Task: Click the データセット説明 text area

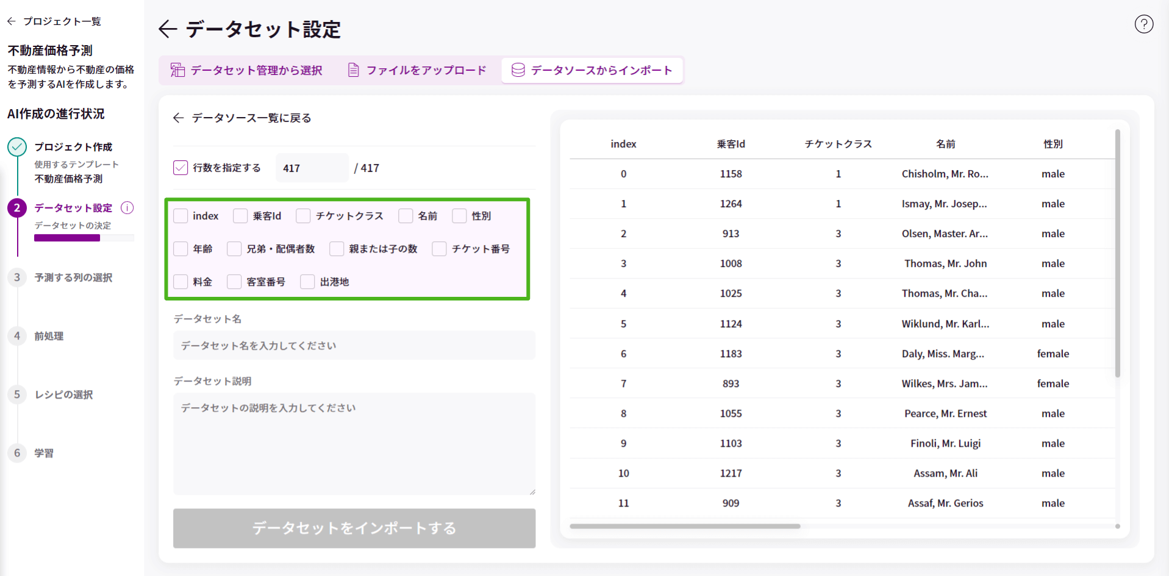Action: (354, 444)
